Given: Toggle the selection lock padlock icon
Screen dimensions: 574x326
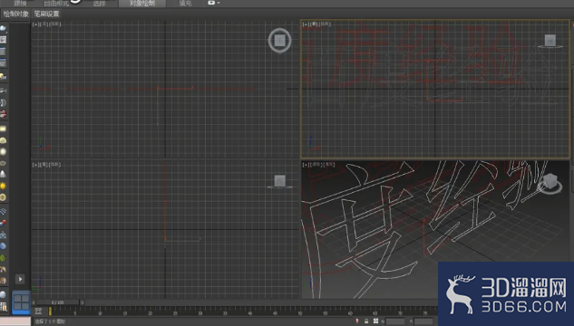Looking at the screenshot, I should pos(366,321).
